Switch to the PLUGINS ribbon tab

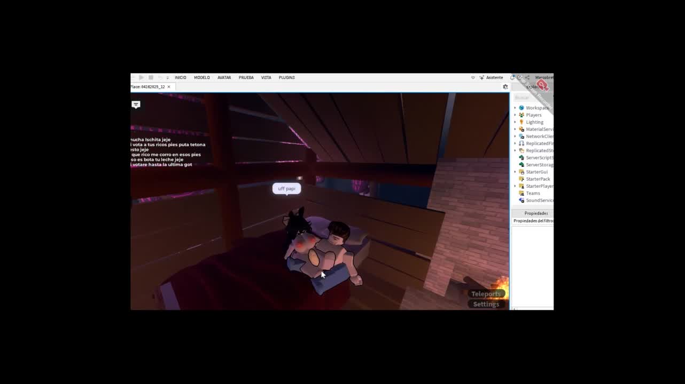286,78
